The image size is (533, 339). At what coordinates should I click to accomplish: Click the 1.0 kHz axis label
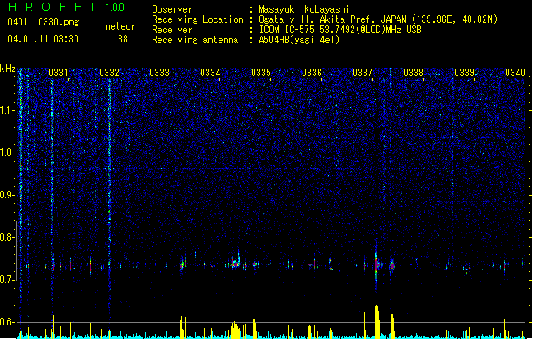(7, 153)
